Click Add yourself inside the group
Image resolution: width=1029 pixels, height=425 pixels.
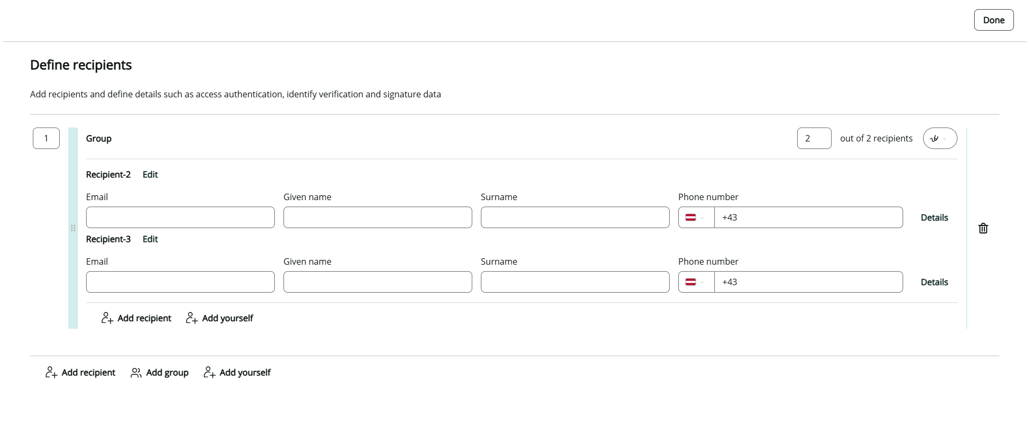point(219,318)
